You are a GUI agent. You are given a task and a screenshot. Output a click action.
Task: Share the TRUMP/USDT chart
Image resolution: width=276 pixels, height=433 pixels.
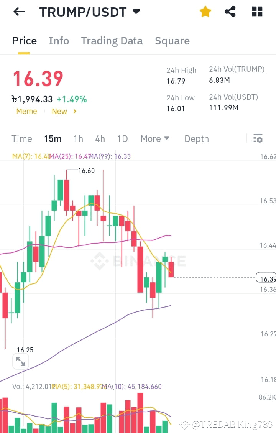click(230, 12)
